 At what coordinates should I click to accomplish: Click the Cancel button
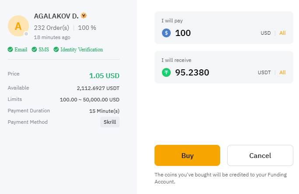[260, 155]
